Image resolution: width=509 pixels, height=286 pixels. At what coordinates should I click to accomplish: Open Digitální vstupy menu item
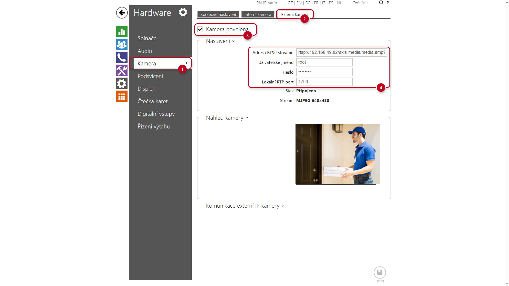[156, 114]
